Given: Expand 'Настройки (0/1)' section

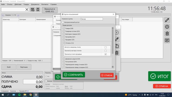Looking at the screenshot, I should [64, 37].
